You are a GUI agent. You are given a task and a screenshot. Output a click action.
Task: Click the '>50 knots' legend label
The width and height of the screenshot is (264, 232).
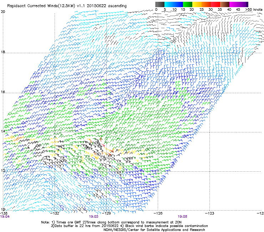254,10
